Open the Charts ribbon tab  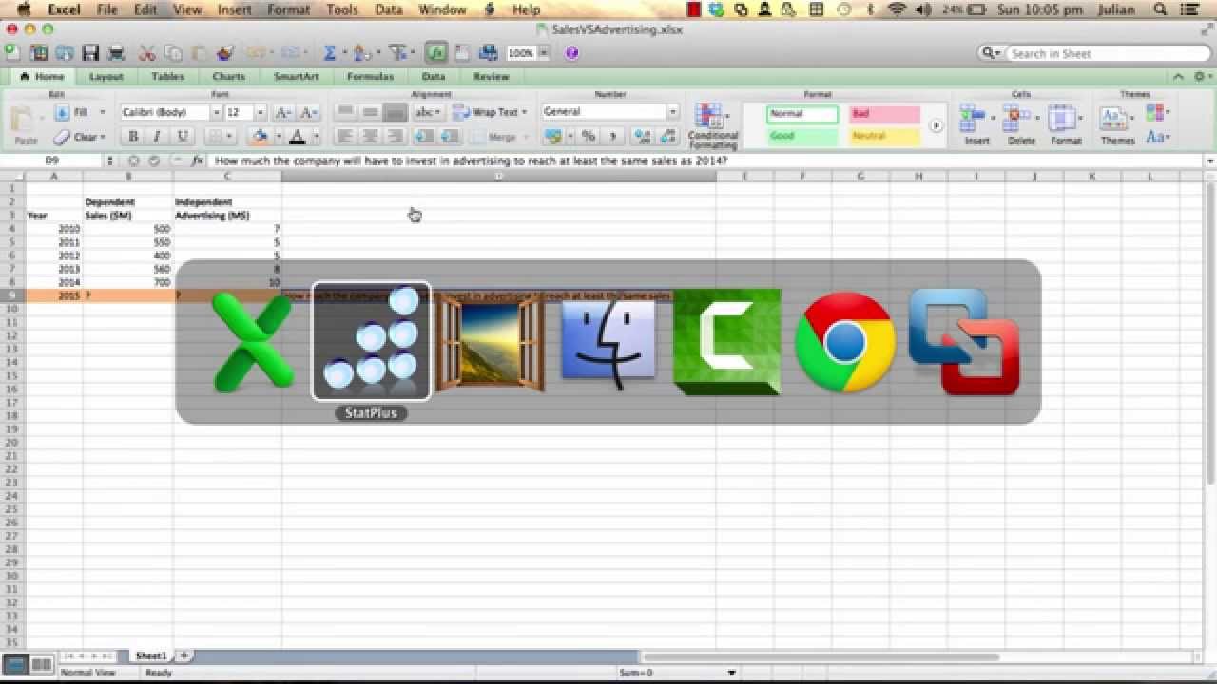pos(229,76)
